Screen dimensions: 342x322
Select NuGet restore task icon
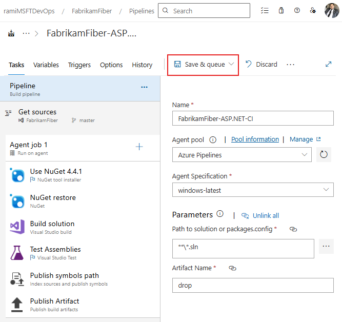17,201
